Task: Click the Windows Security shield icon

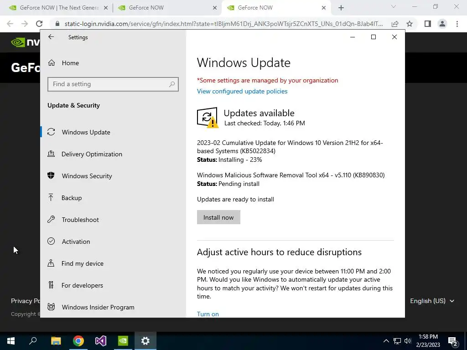Action: (51, 175)
